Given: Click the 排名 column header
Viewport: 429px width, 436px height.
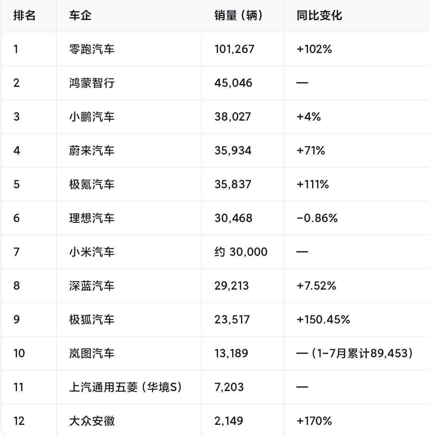Looking at the screenshot, I should click(25, 16).
